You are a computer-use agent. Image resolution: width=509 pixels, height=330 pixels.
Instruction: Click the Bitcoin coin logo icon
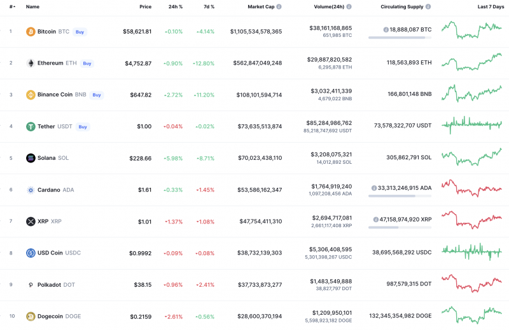tap(31, 32)
